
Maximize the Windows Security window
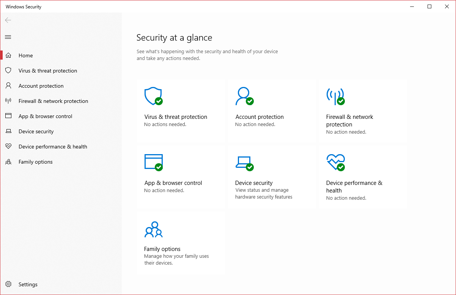coord(429,6)
